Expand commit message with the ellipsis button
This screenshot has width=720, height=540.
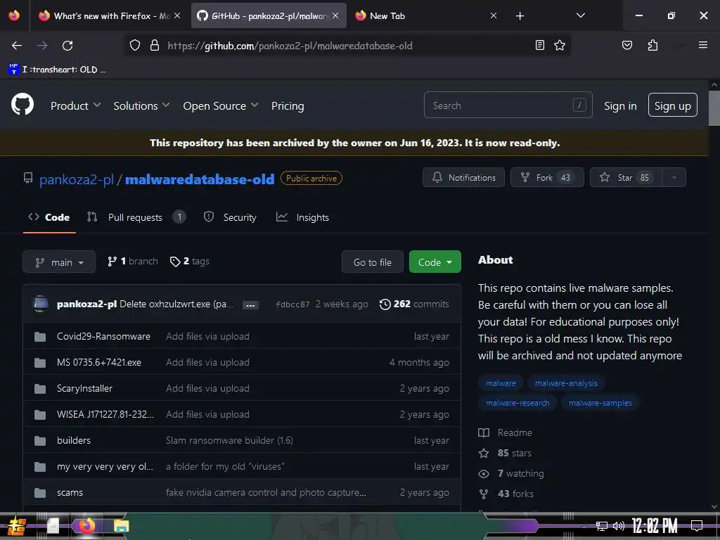tap(250, 305)
